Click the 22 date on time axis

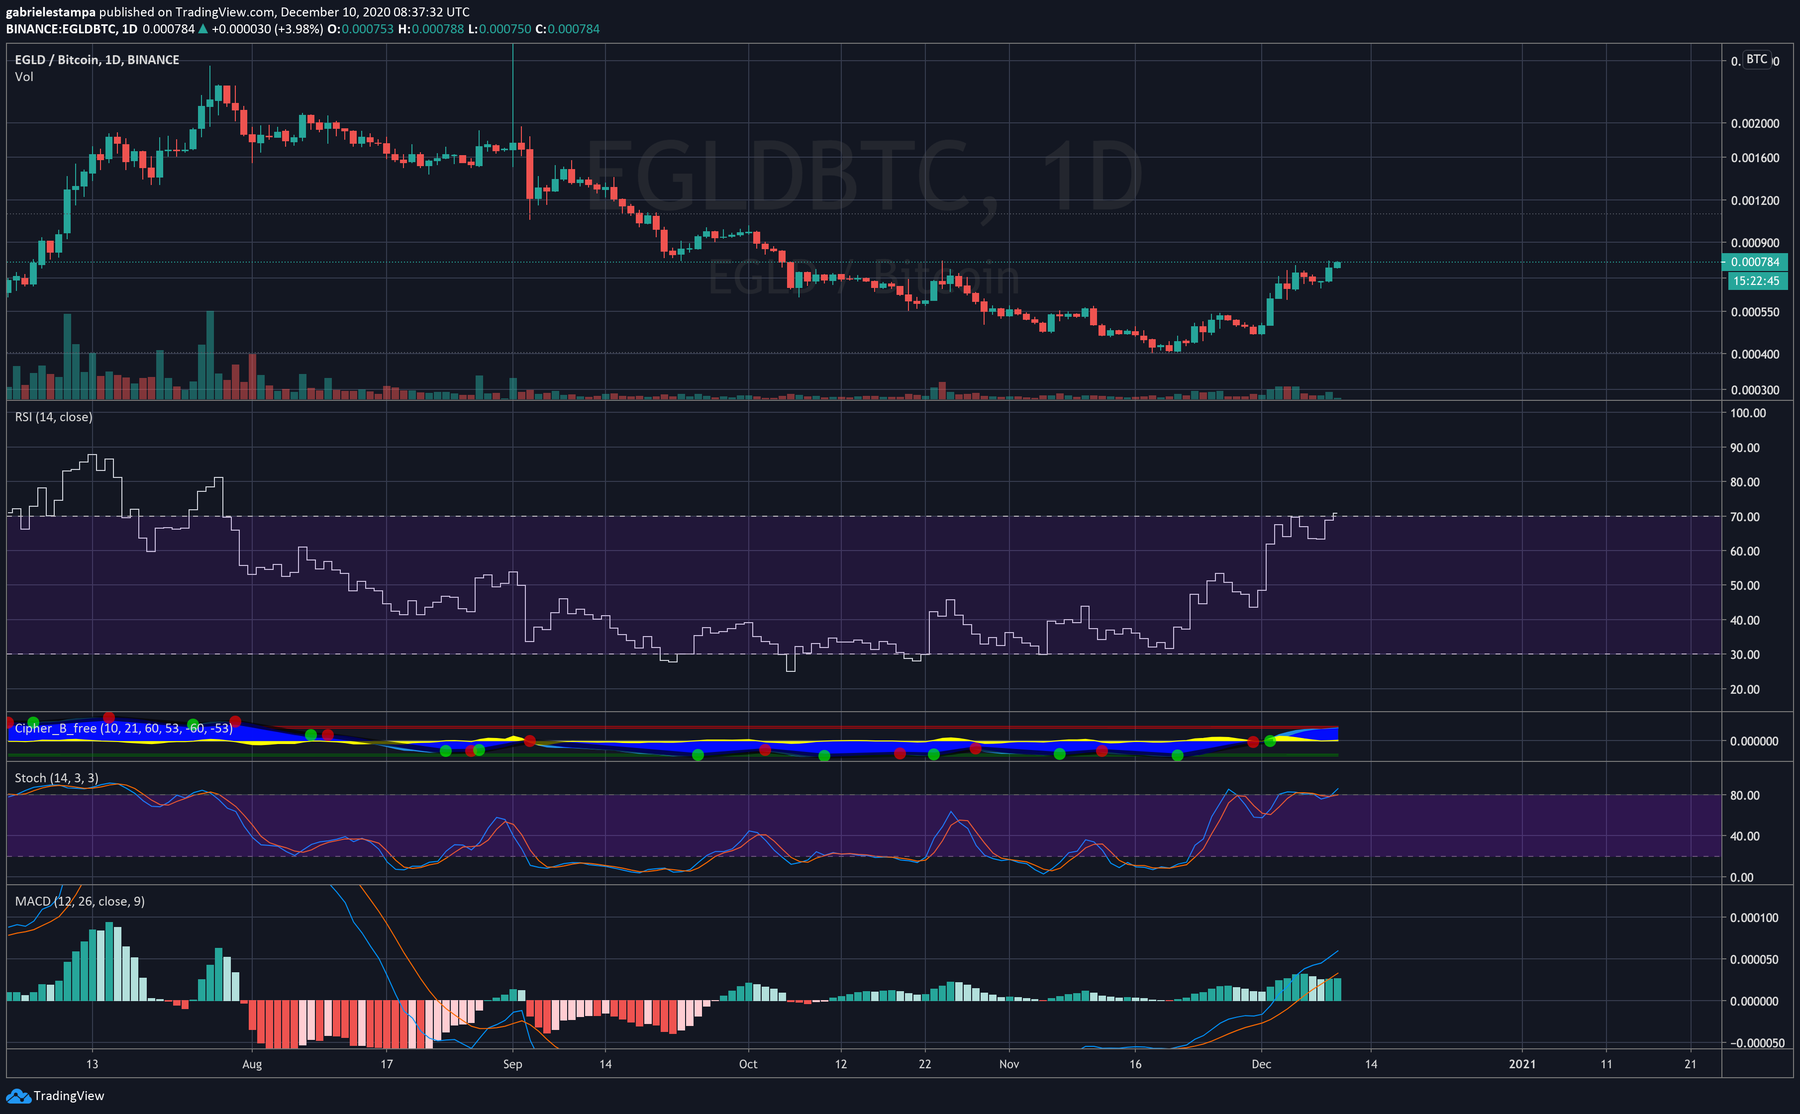click(x=924, y=1064)
